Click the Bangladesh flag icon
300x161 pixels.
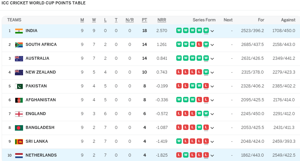point(19,128)
